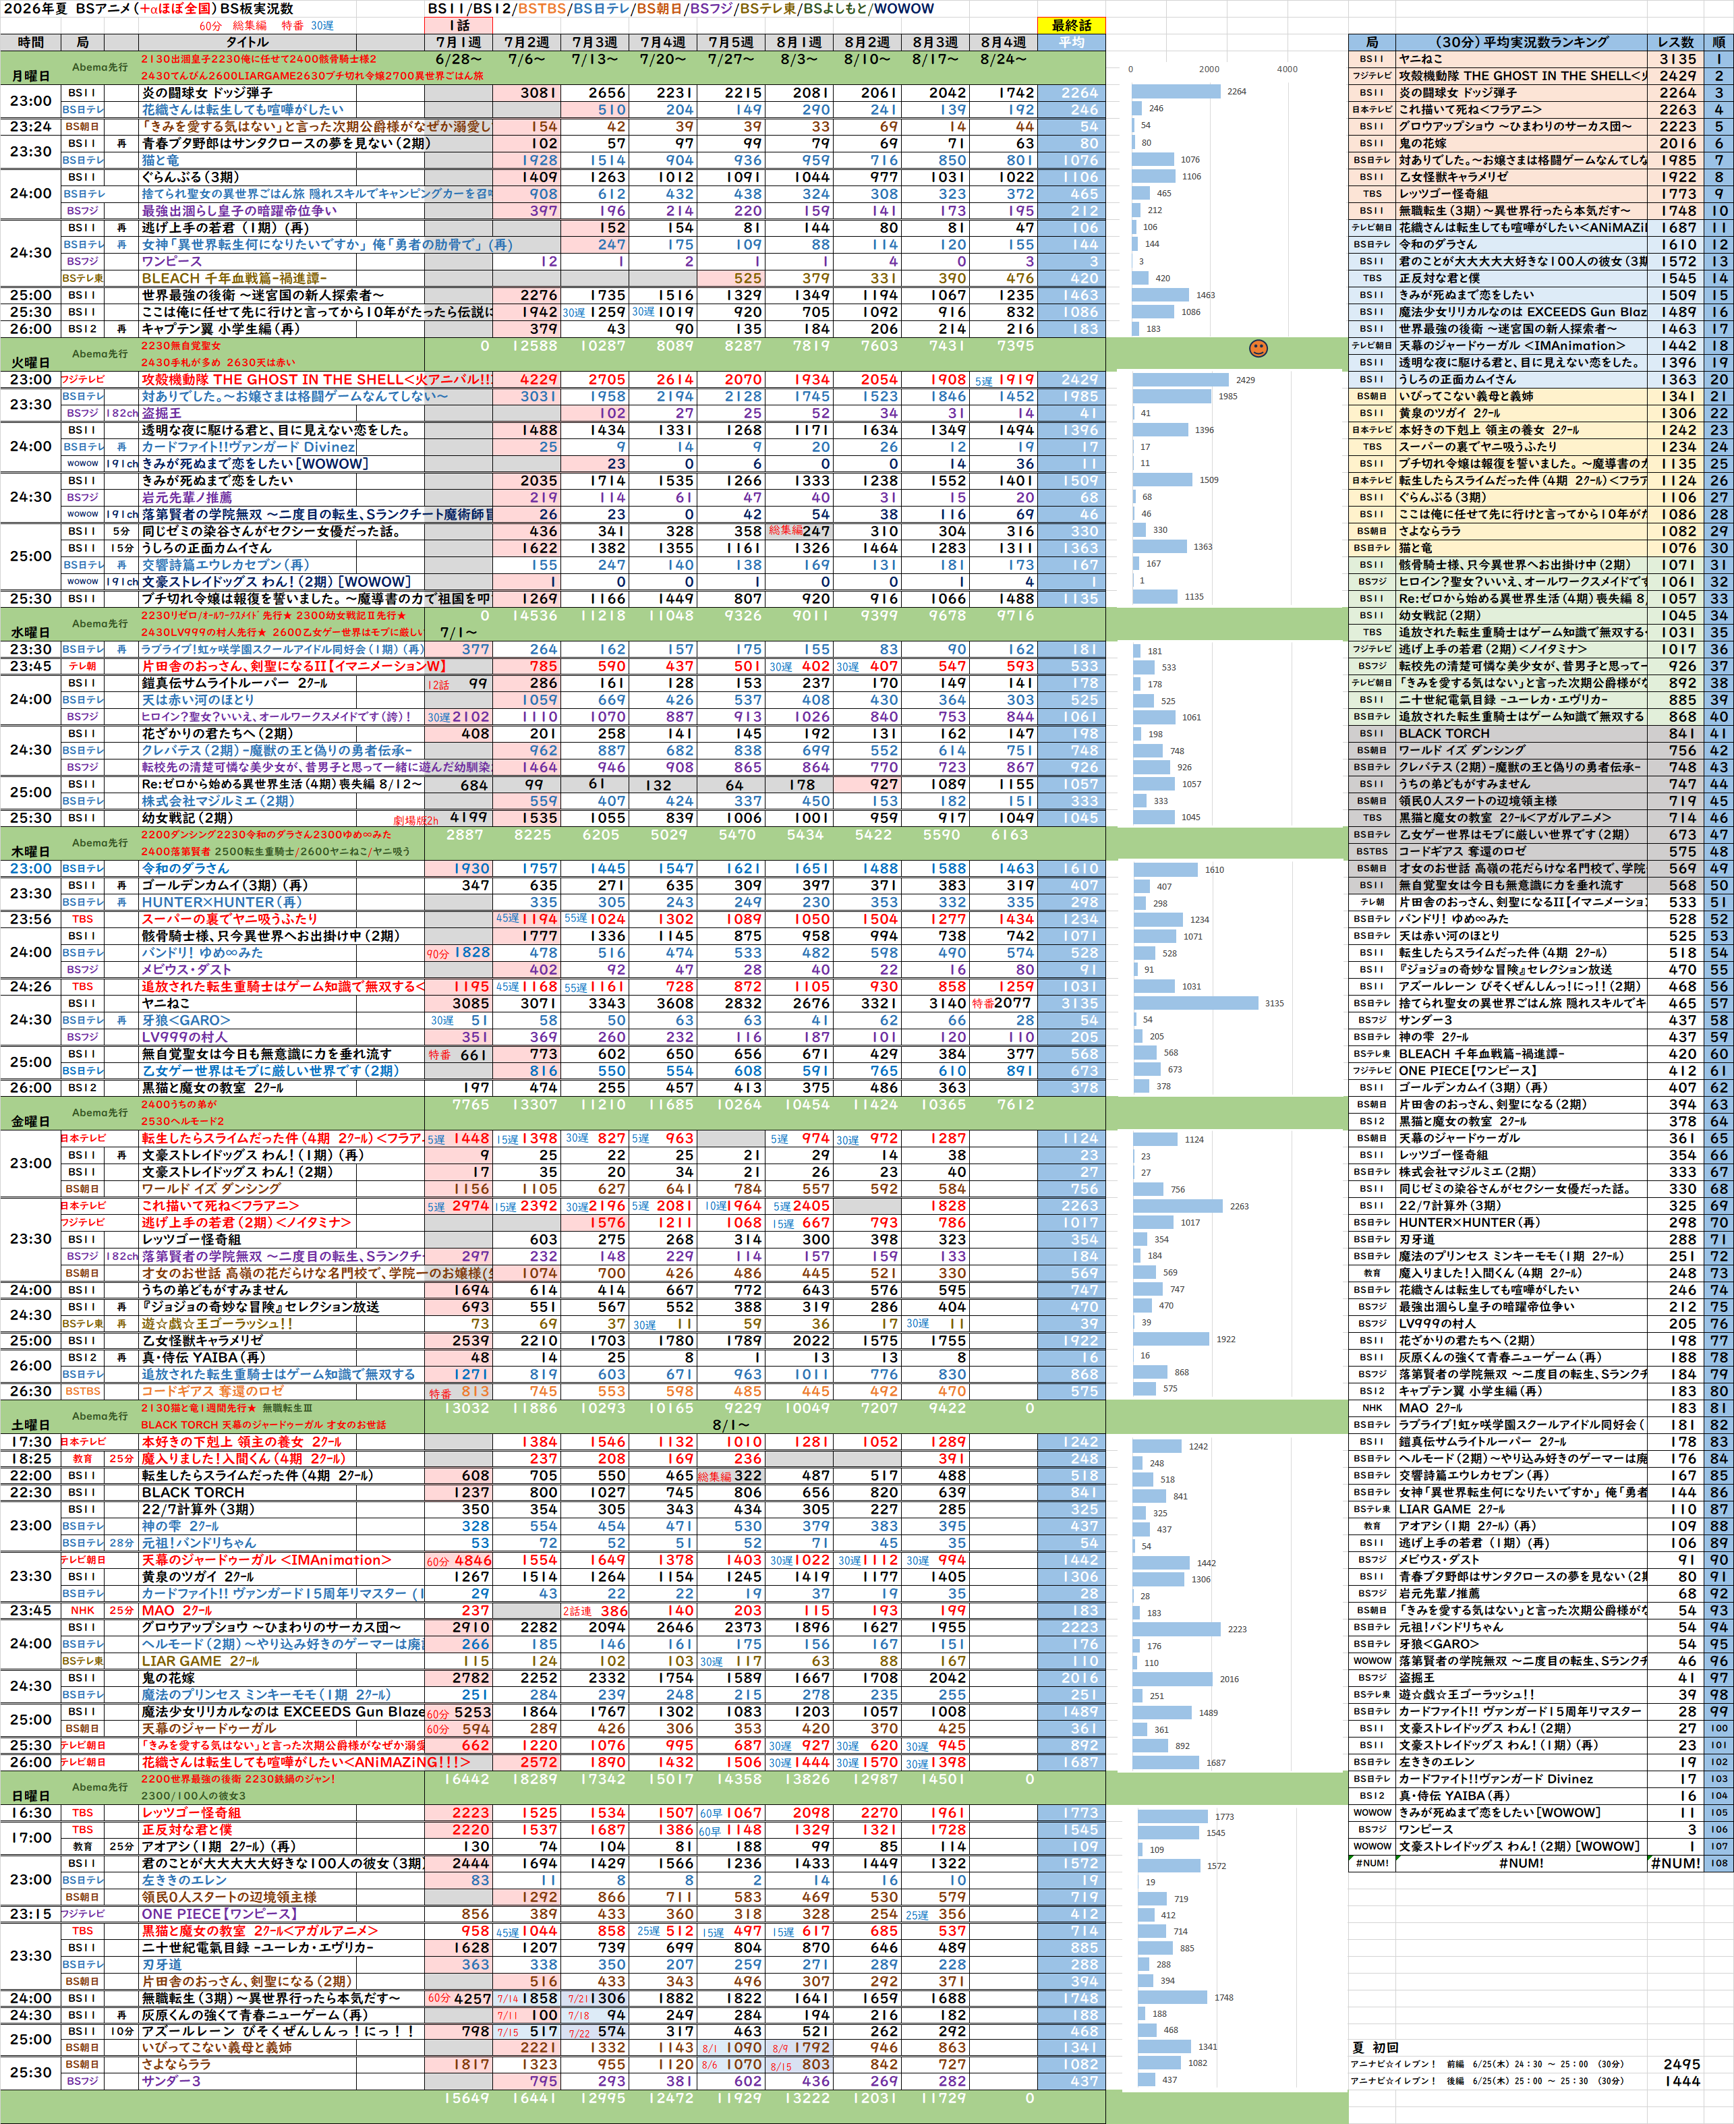This screenshot has width=1734, height=2124.
Task: Click the "日曜日" day label
Action: pyautogui.click(x=31, y=1796)
